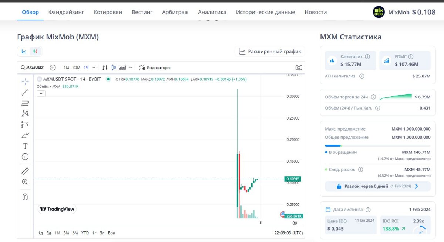The height and width of the screenshot is (242, 444).
Task: Show info for Объём торгов за 24ч
Action: pyautogui.click(x=373, y=97)
